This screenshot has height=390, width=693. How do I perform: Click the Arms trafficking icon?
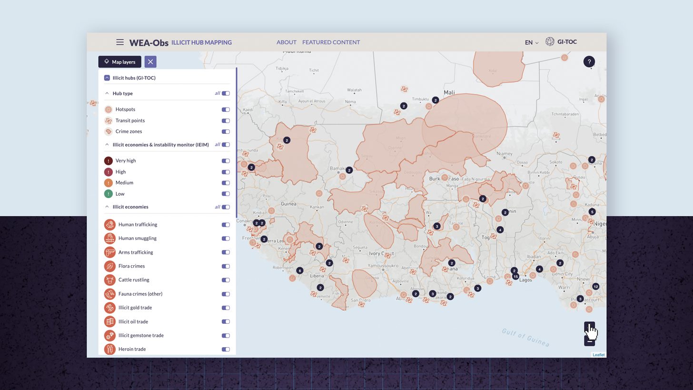(x=110, y=252)
